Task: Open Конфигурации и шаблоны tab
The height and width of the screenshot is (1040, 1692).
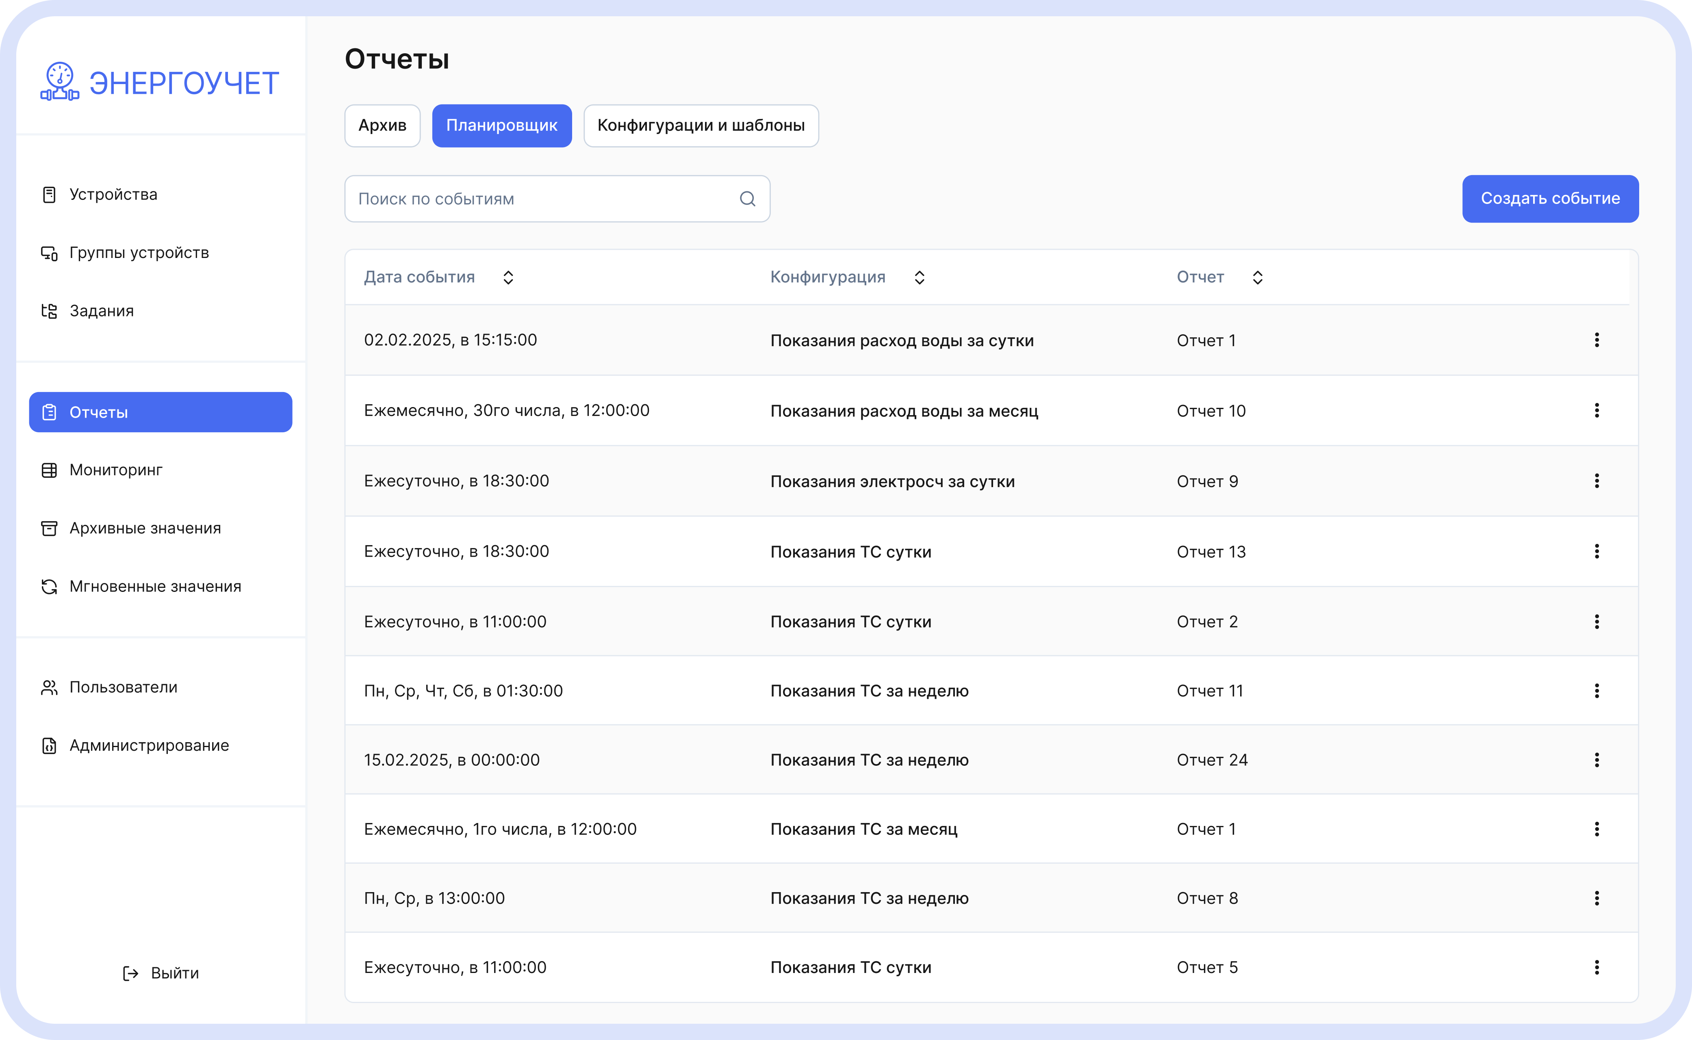Action: coord(700,125)
